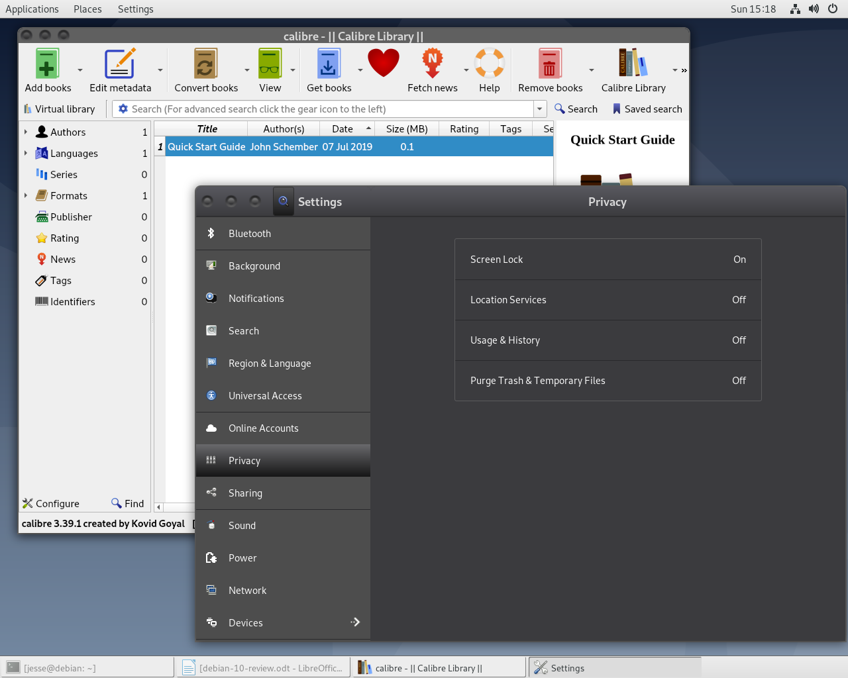Viewport: 848px width, 678px height.
Task: Open Location Services privacy setting
Action: coord(608,300)
